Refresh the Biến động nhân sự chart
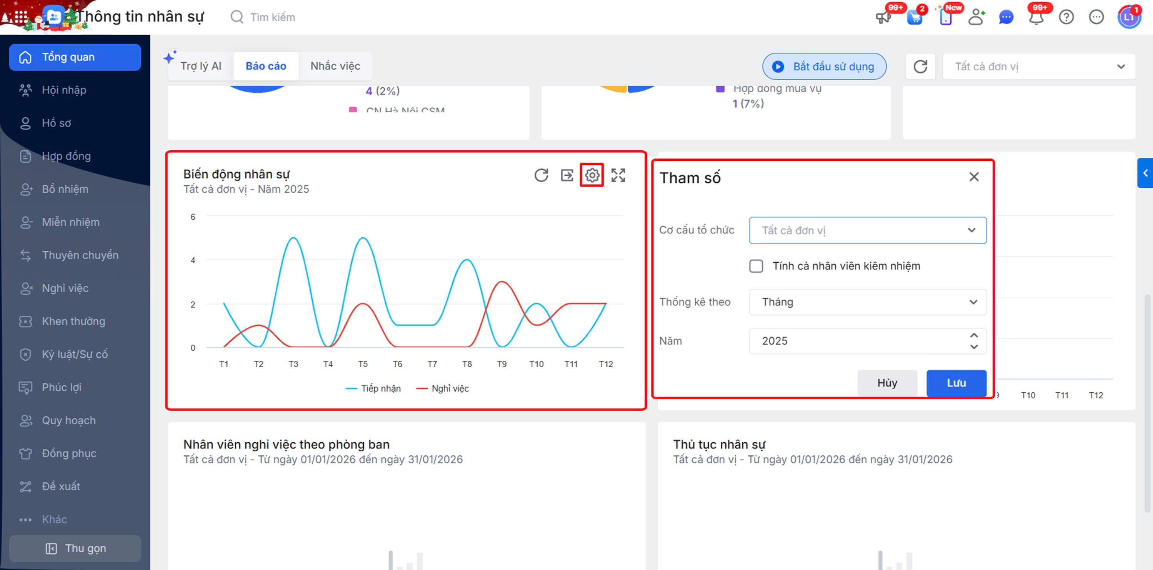The height and width of the screenshot is (570, 1153). [x=541, y=175]
